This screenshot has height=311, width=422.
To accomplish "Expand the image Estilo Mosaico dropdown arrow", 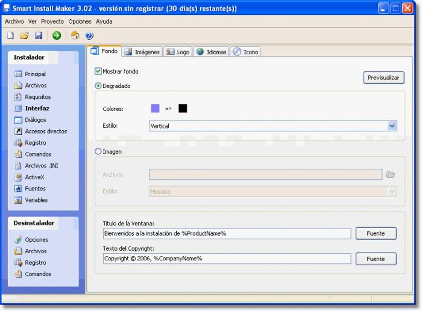I will point(392,191).
